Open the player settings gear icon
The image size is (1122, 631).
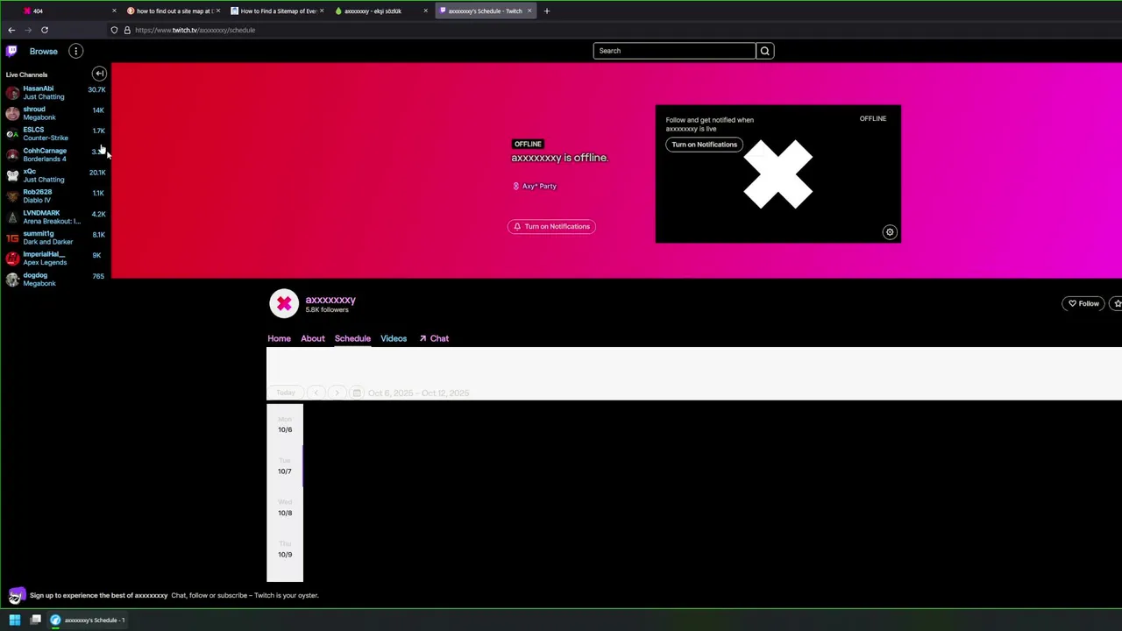coord(890,232)
